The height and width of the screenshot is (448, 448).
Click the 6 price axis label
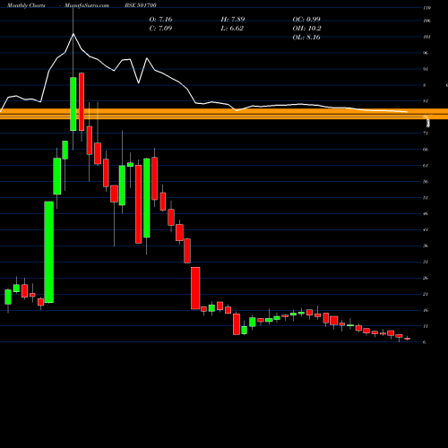[425, 342]
